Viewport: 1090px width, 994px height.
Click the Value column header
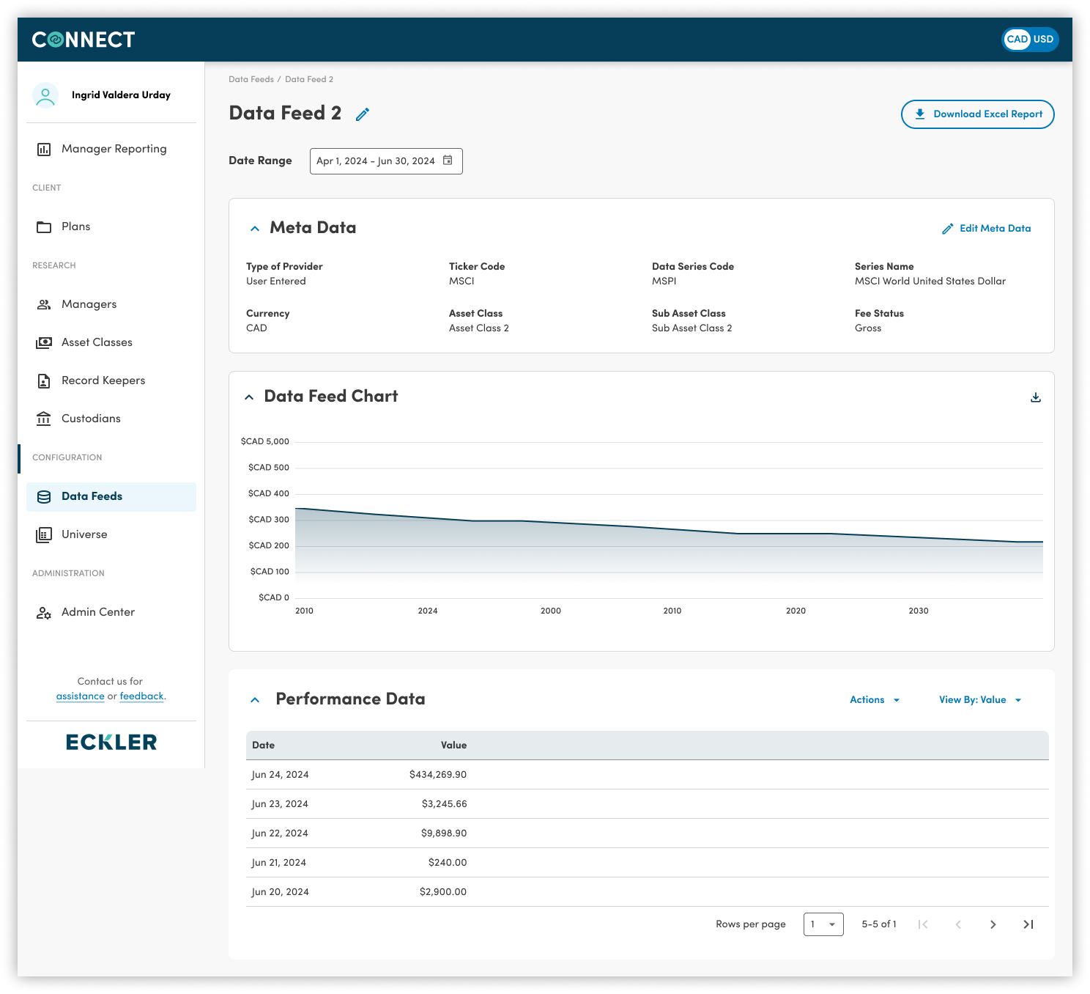coord(453,745)
